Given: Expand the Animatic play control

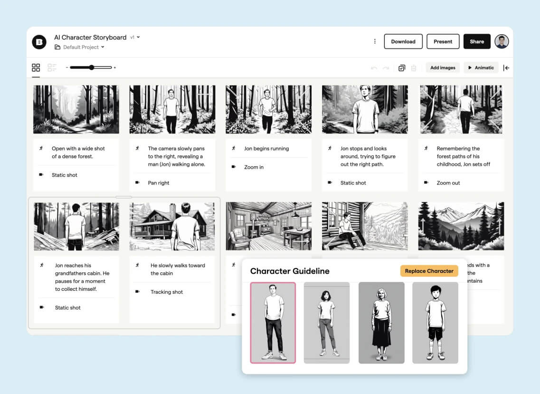Looking at the screenshot, I should (x=481, y=67).
